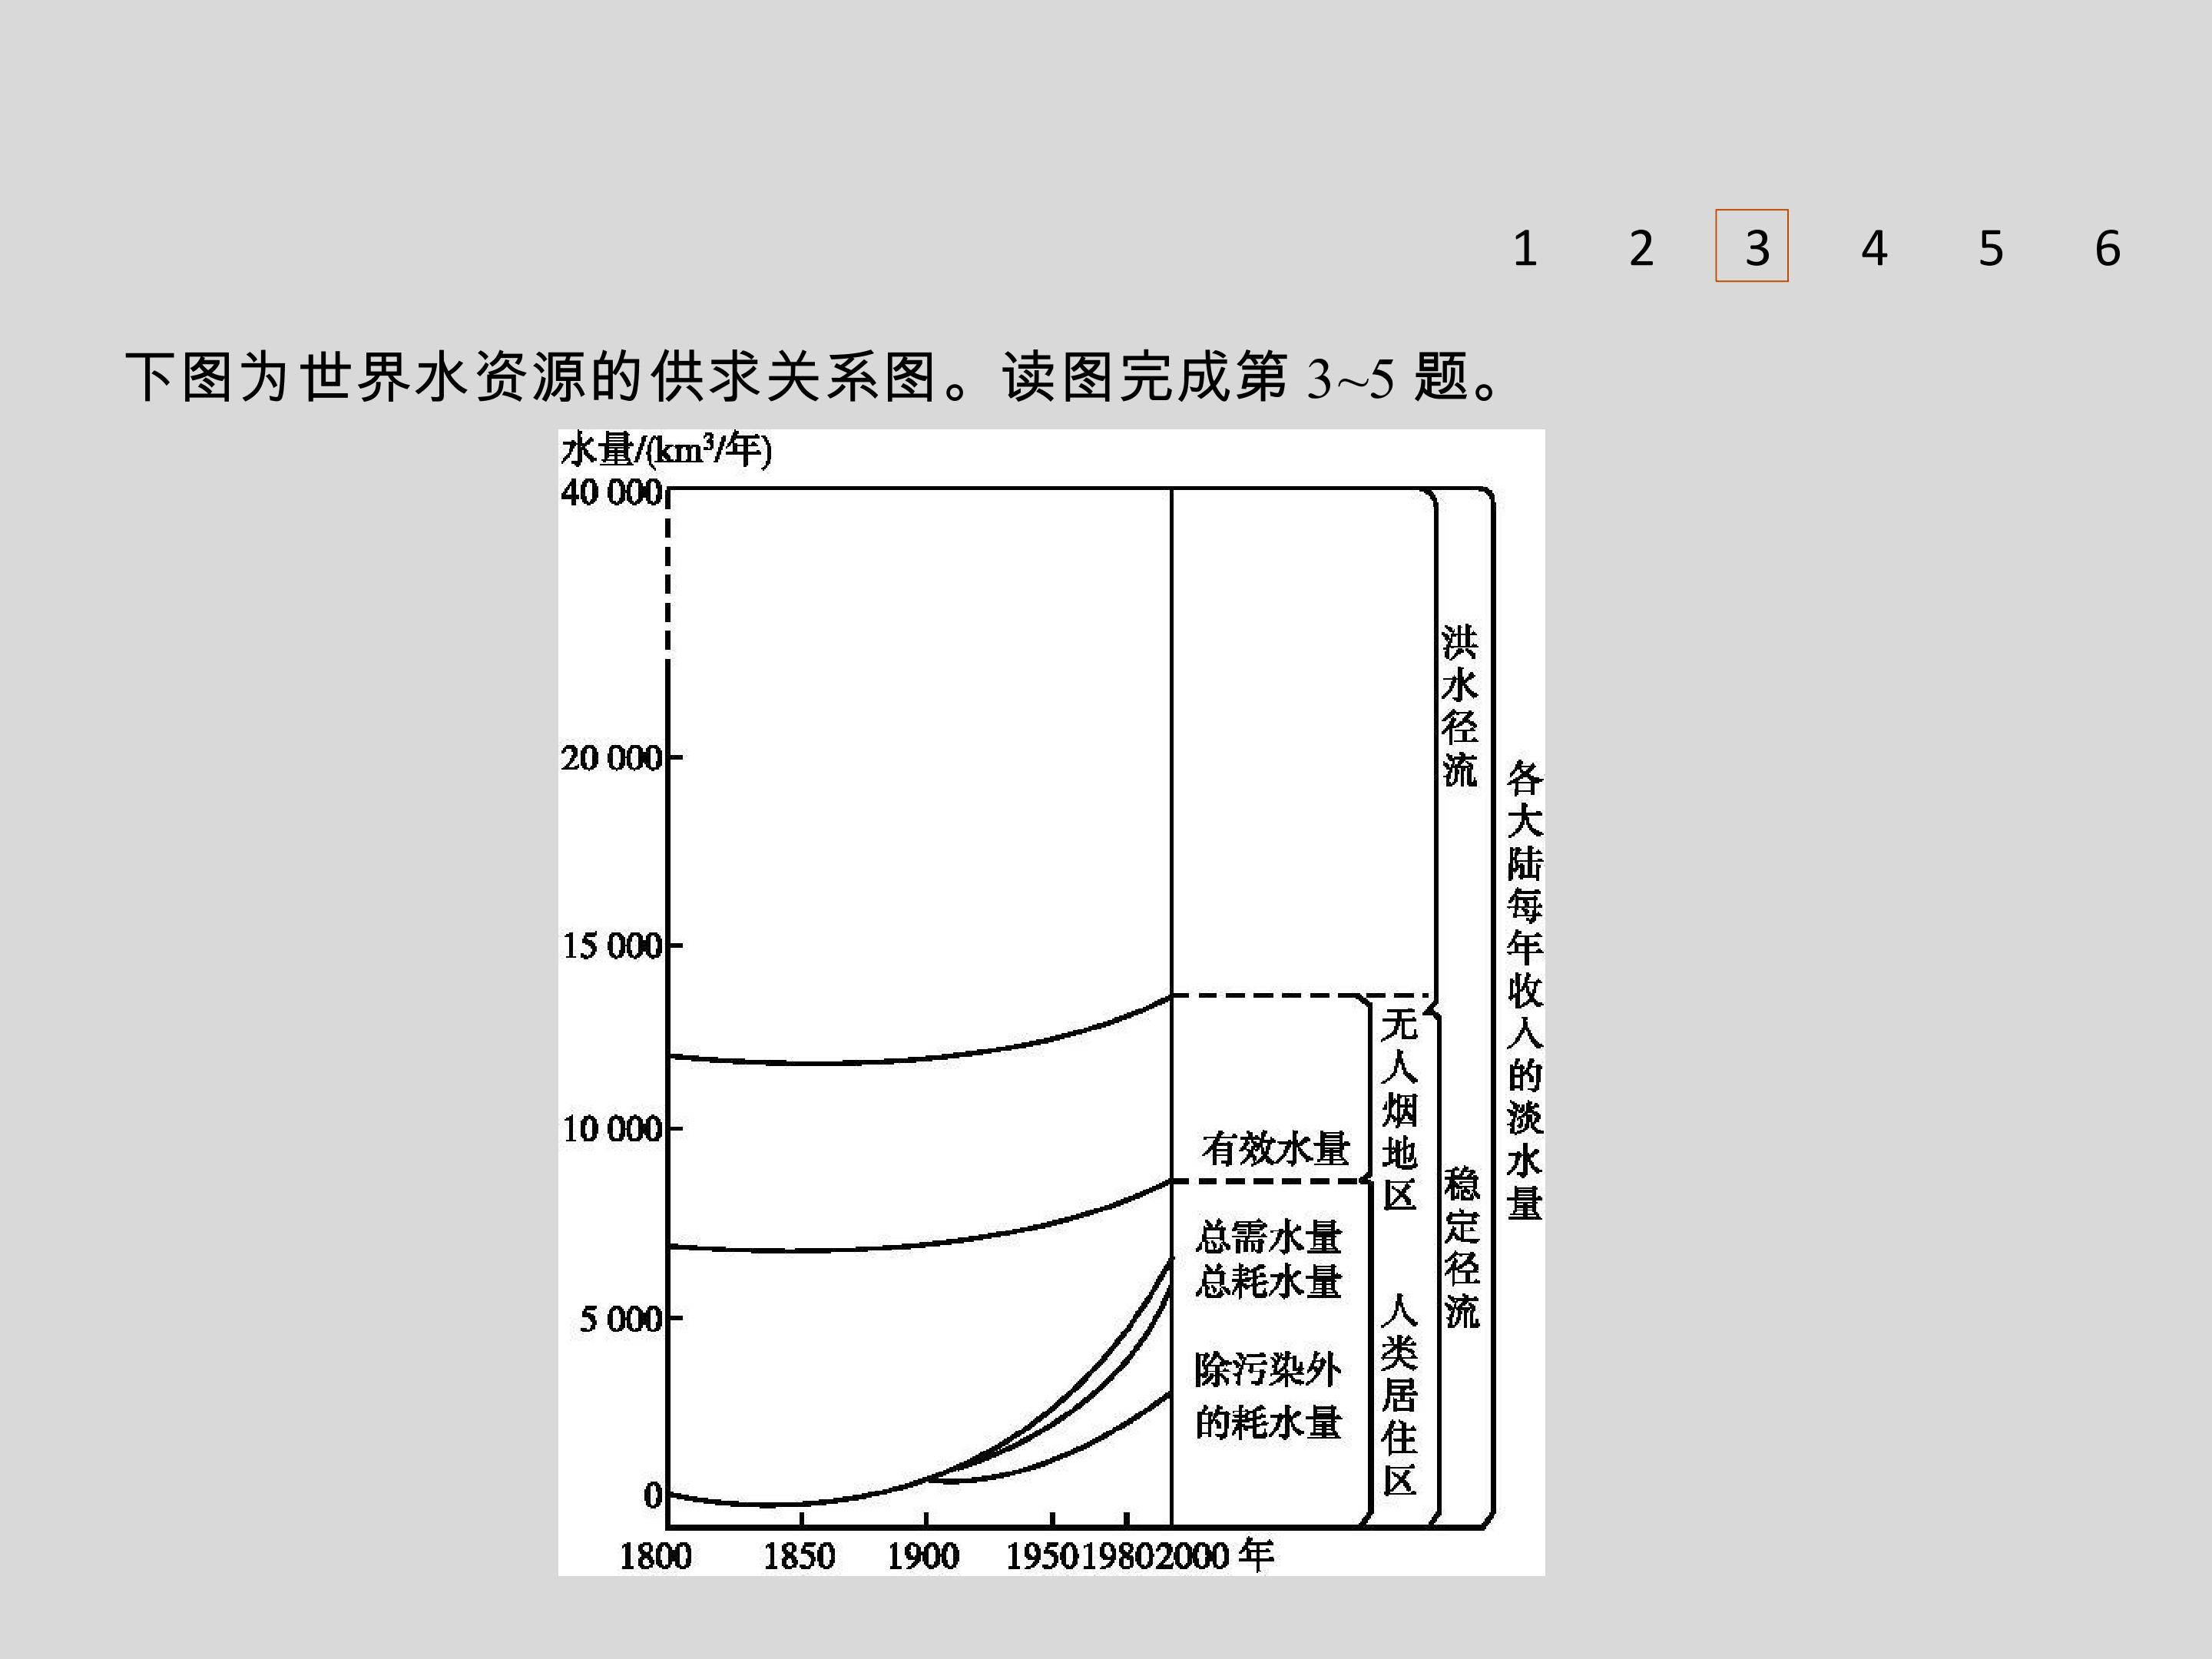Click the 40 000 y-axis value
2212x1659 pixels.
611,492
